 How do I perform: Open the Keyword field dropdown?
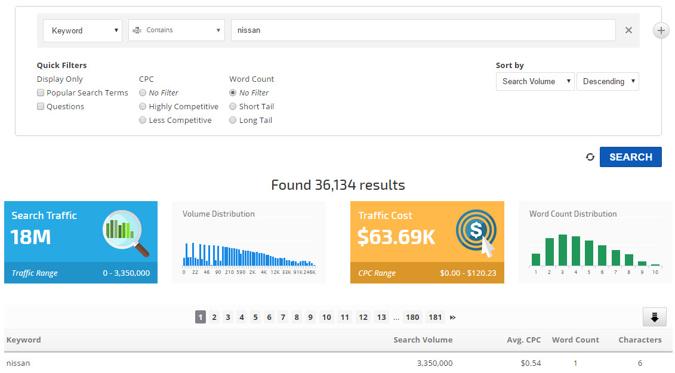(82, 30)
